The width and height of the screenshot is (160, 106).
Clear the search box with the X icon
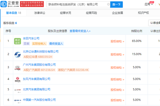point(108,4)
